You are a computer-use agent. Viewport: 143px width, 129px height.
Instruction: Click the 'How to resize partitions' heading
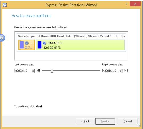[32, 16]
